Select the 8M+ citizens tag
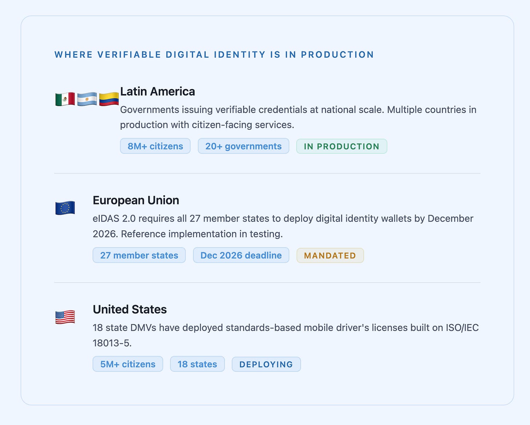 point(155,146)
